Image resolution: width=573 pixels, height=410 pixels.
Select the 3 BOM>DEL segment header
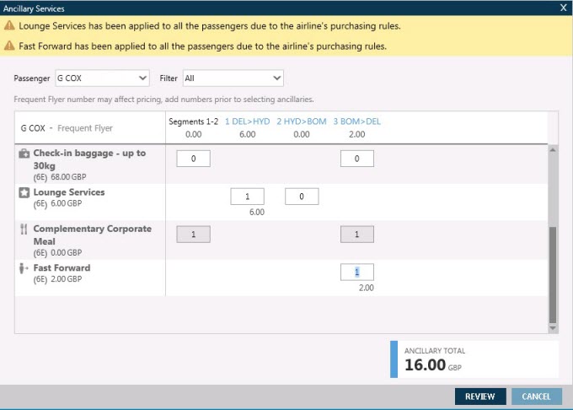(356, 121)
